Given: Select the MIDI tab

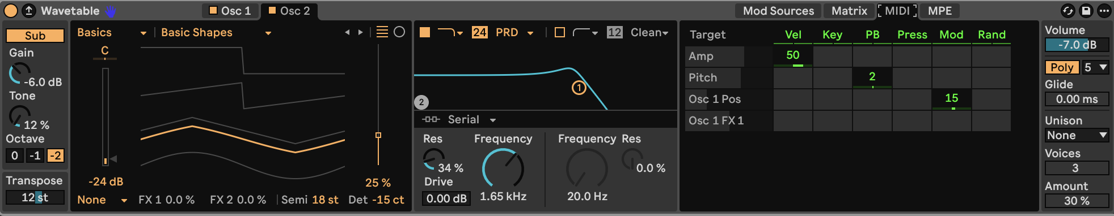Looking at the screenshot, I should tap(897, 11).
